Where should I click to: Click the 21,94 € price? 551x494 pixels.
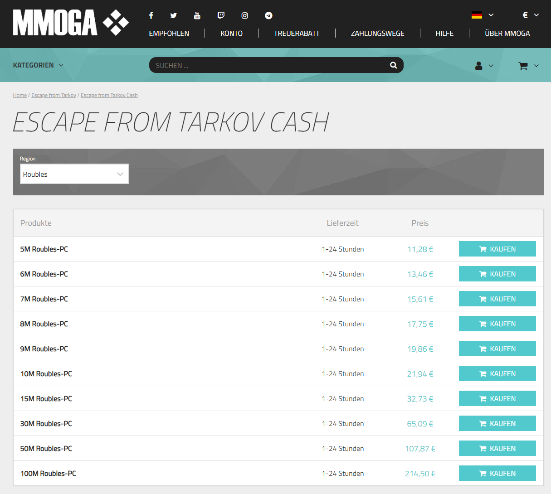coord(420,373)
